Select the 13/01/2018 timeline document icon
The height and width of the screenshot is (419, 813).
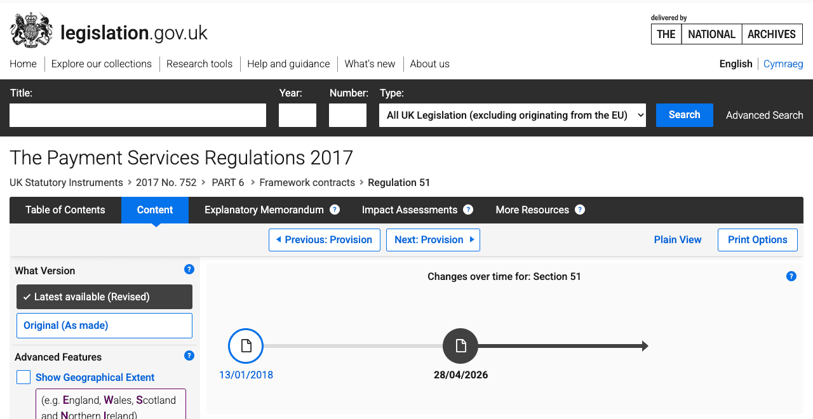[x=246, y=346]
